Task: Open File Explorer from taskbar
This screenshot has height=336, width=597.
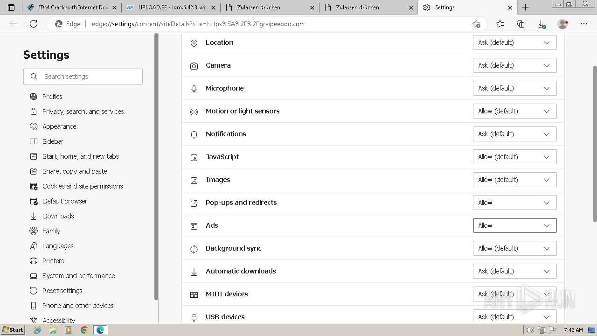Action: (53, 330)
